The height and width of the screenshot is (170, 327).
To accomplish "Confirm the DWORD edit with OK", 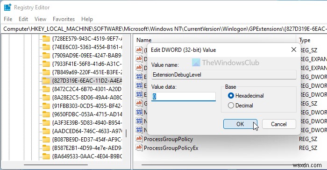I will [240, 124].
